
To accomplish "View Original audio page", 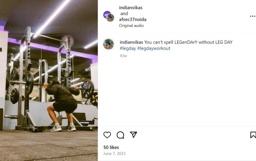I will pyautogui.click(x=131, y=26).
